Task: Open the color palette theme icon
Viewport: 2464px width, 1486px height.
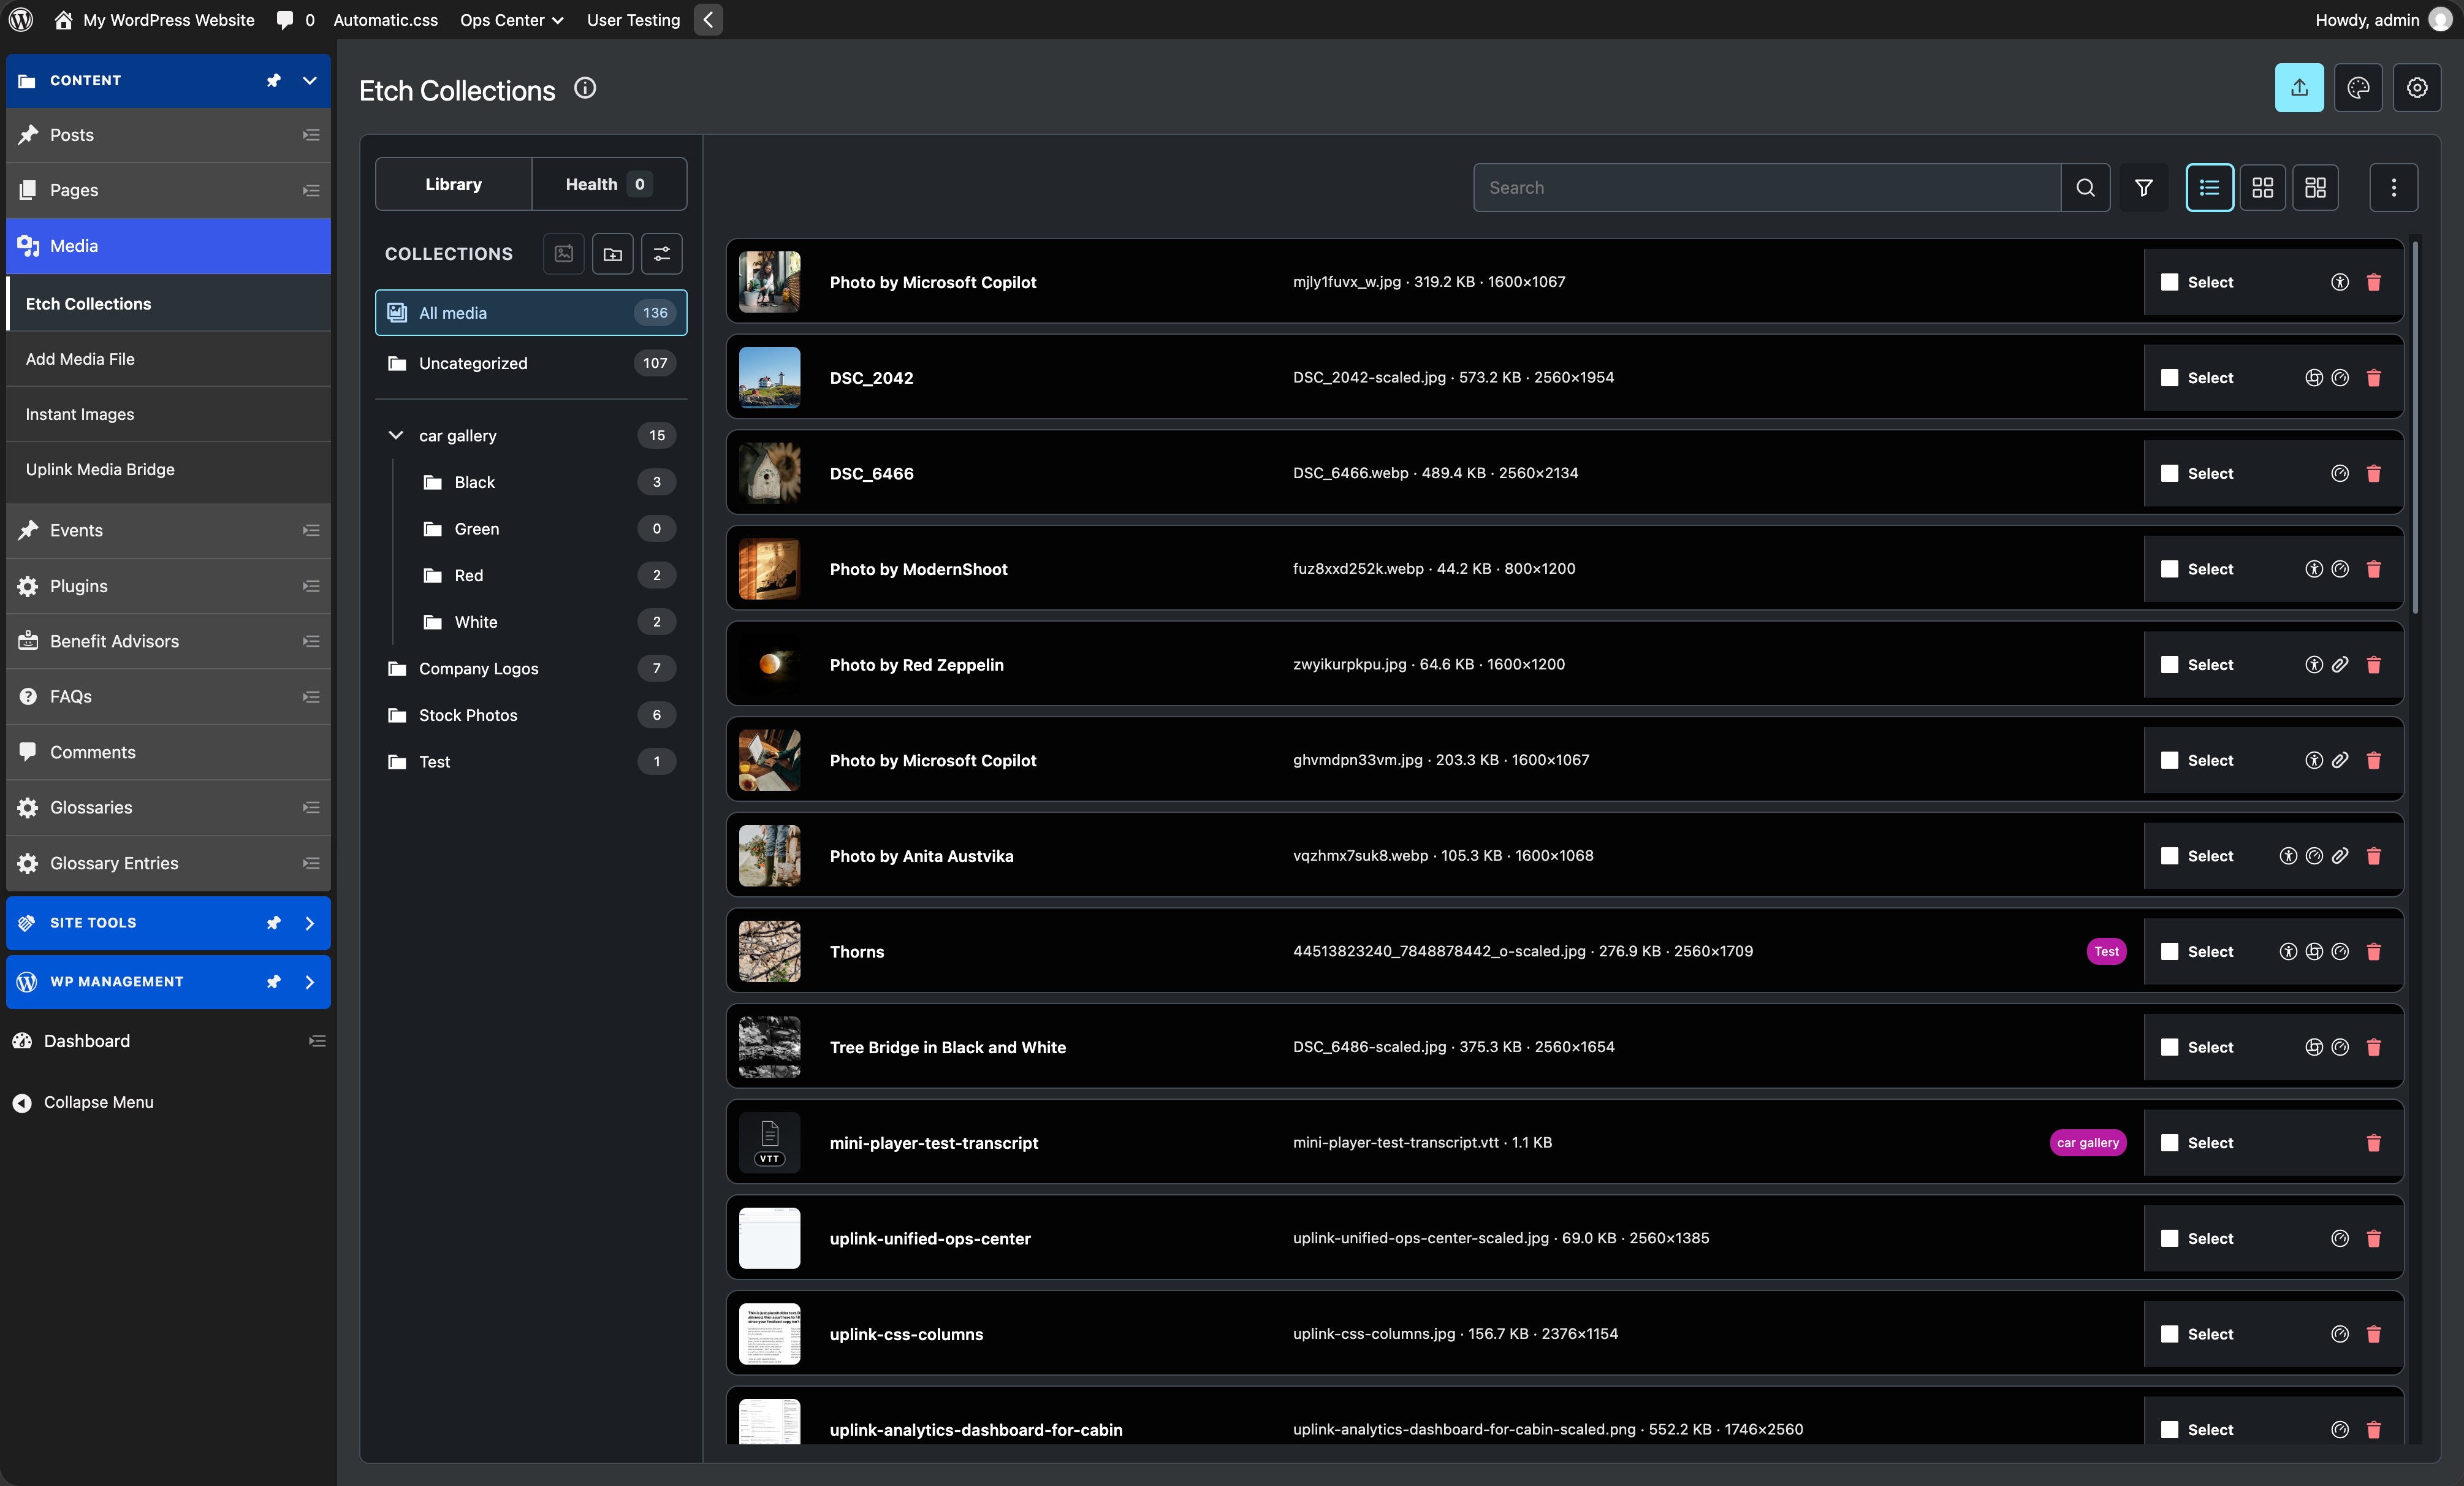Action: (x=2358, y=88)
